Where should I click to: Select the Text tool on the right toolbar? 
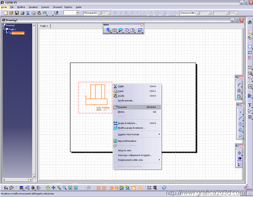tap(250, 105)
